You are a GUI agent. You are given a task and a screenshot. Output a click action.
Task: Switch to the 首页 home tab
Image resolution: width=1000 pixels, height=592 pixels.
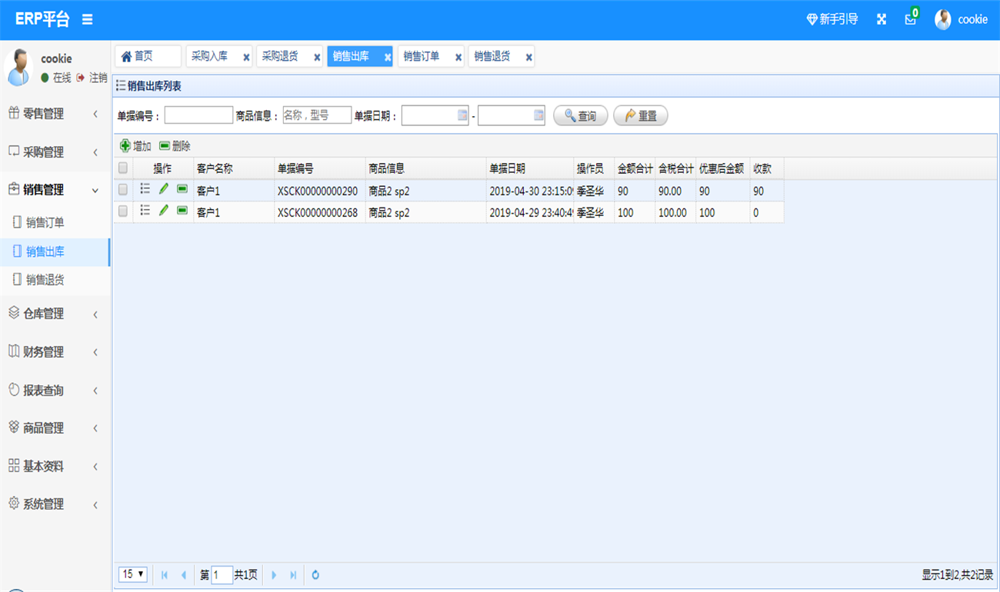(148, 56)
